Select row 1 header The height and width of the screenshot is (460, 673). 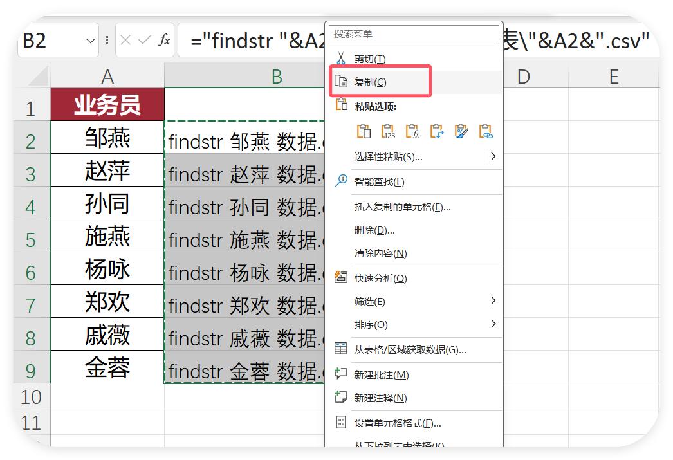point(31,104)
